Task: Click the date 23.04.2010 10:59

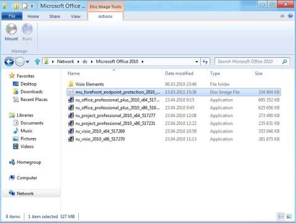Action: pos(181,131)
